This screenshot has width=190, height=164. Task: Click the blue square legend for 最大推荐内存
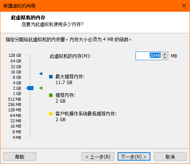[x=51, y=77]
